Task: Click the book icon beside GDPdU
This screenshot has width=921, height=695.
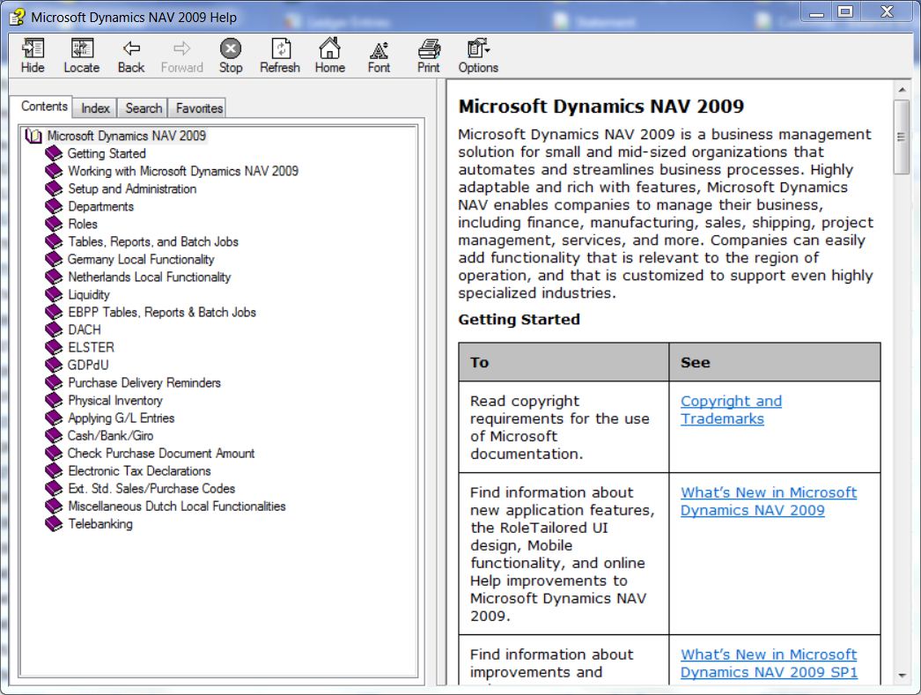Action: click(x=54, y=366)
